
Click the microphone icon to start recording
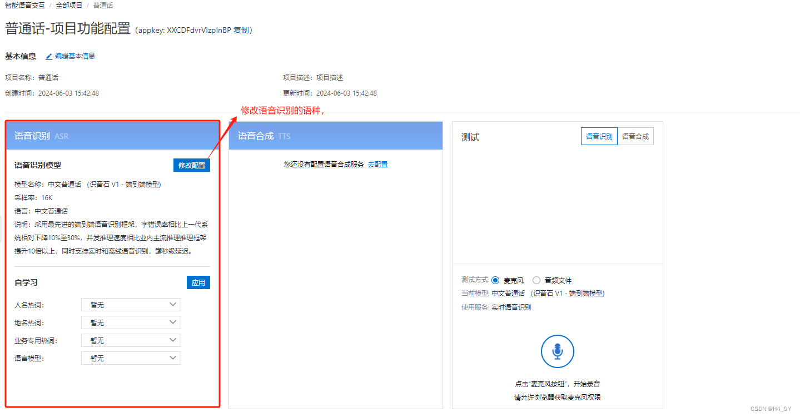coord(556,351)
